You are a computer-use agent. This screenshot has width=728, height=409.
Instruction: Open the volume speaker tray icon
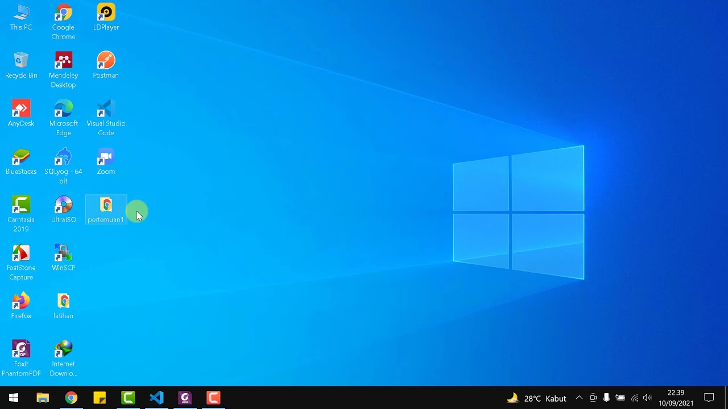647,398
